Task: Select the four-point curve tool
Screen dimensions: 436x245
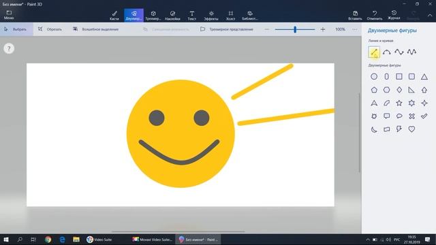Action: coord(399,52)
